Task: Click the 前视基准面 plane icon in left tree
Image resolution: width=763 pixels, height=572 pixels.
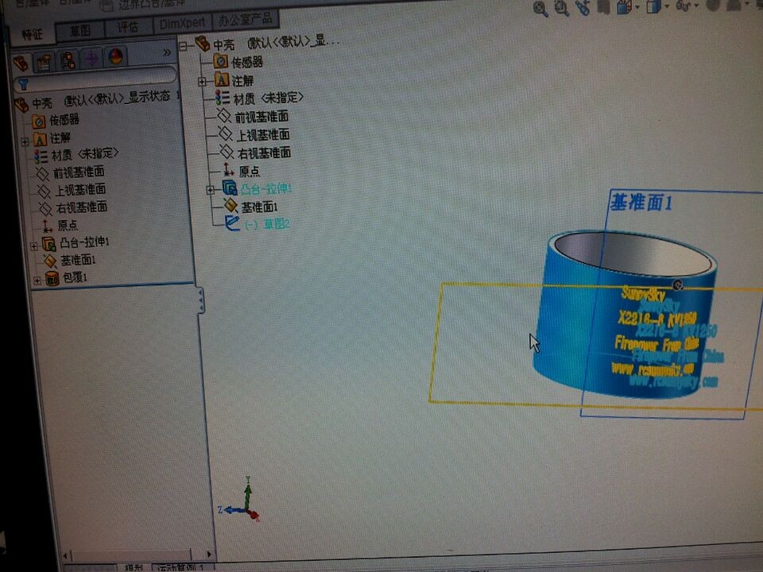Action: point(42,174)
